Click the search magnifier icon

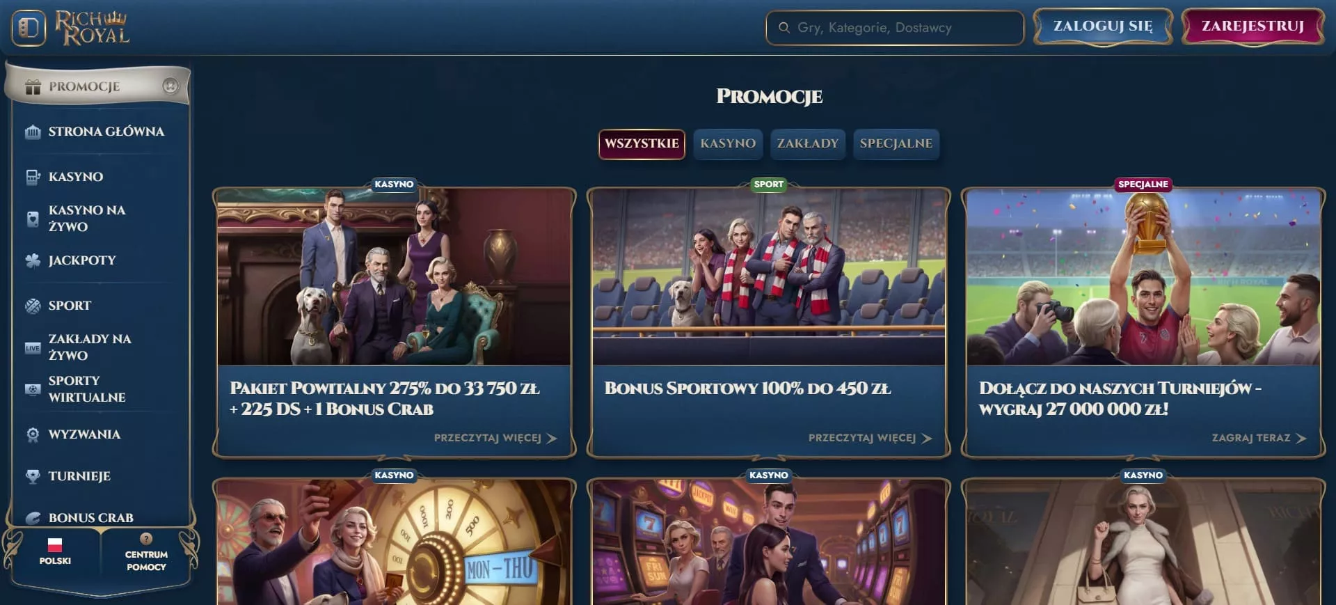coord(784,28)
